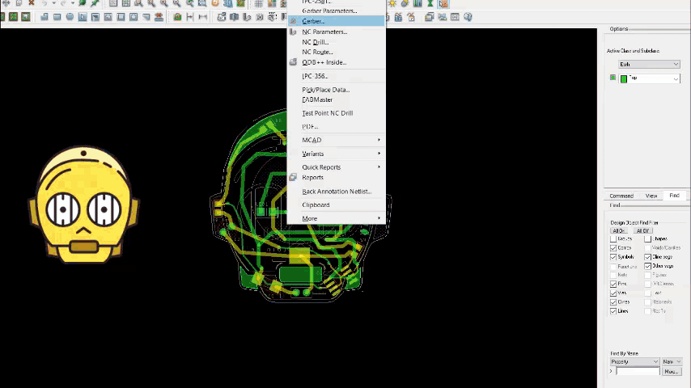The image size is (691, 388).
Task: Toggle the Shapes checkbox
Action: coord(647,238)
